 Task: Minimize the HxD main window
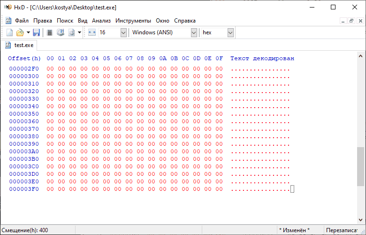(x=312, y=7)
